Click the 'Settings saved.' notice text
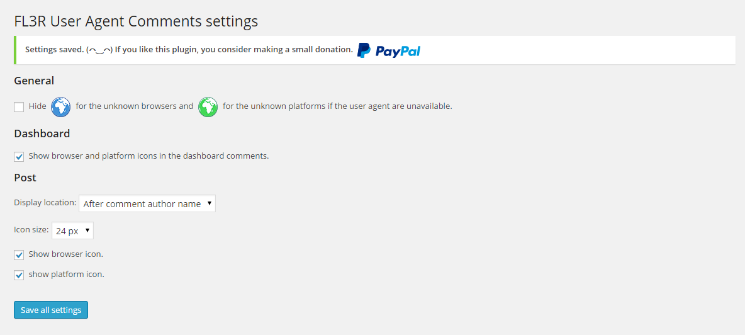The image size is (745, 335). click(x=54, y=50)
